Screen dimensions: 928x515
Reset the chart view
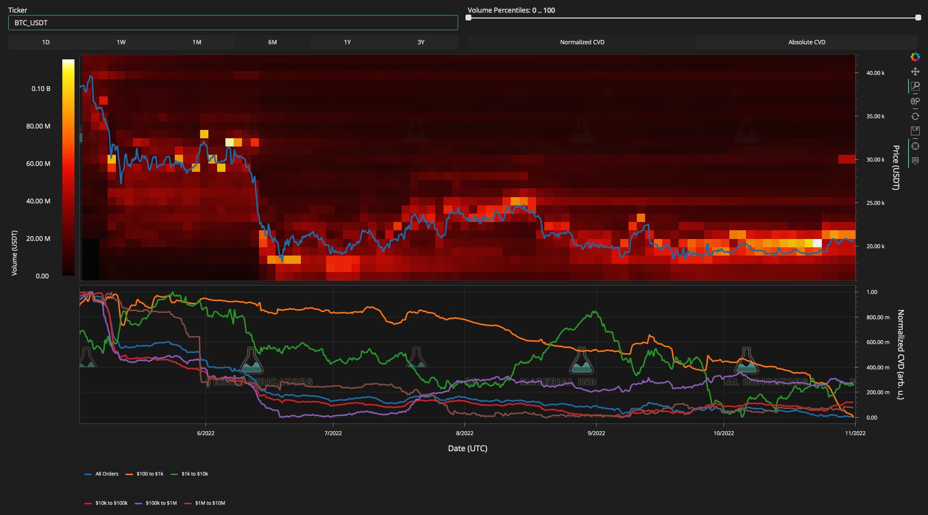point(915,116)
